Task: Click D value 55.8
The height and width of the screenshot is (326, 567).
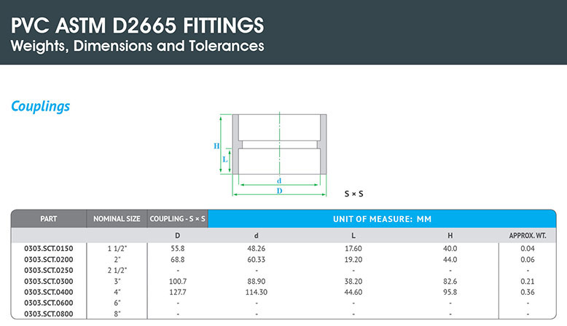Action: click(x=178, y=248)
